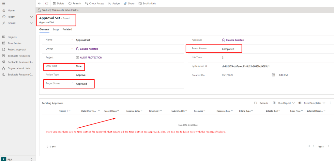Click the open in new window icon

point(47,3)
